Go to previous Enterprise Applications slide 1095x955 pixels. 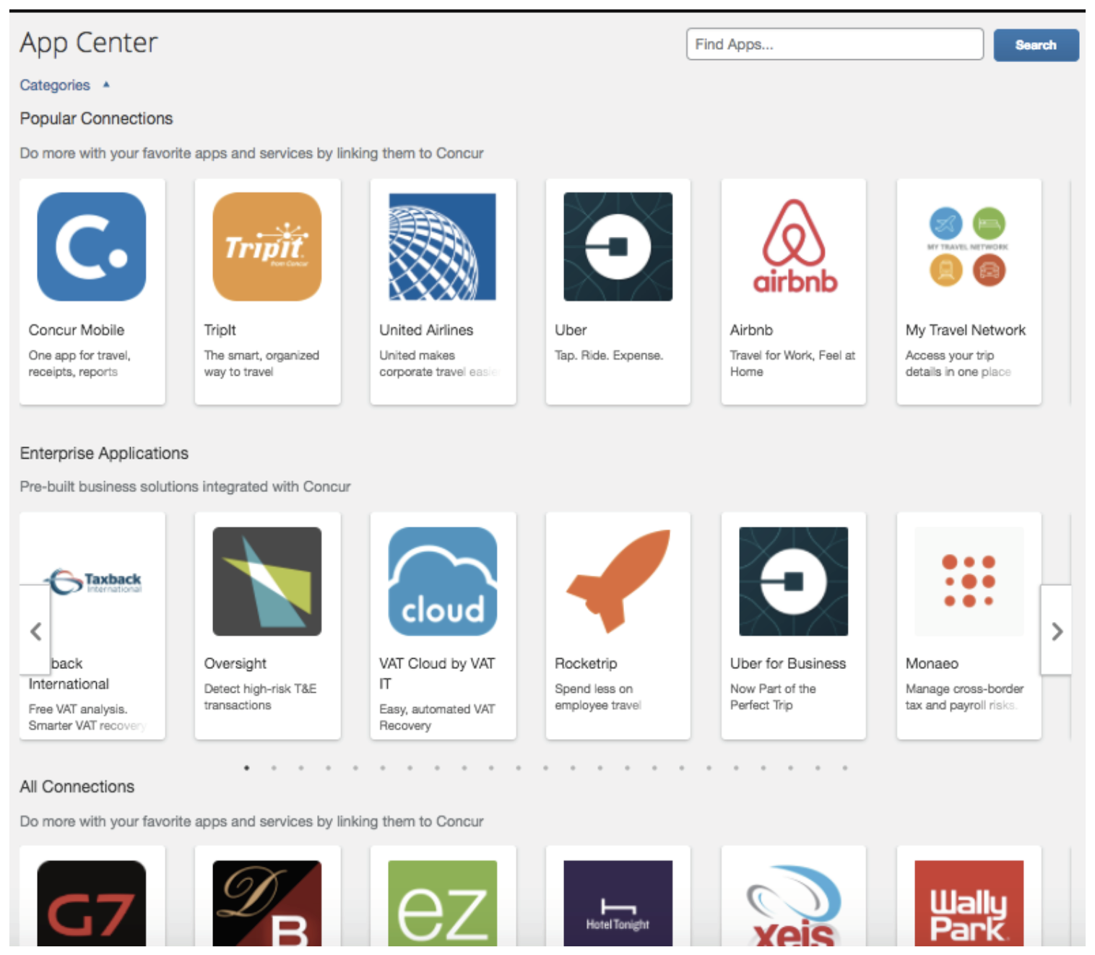(35, 631)
